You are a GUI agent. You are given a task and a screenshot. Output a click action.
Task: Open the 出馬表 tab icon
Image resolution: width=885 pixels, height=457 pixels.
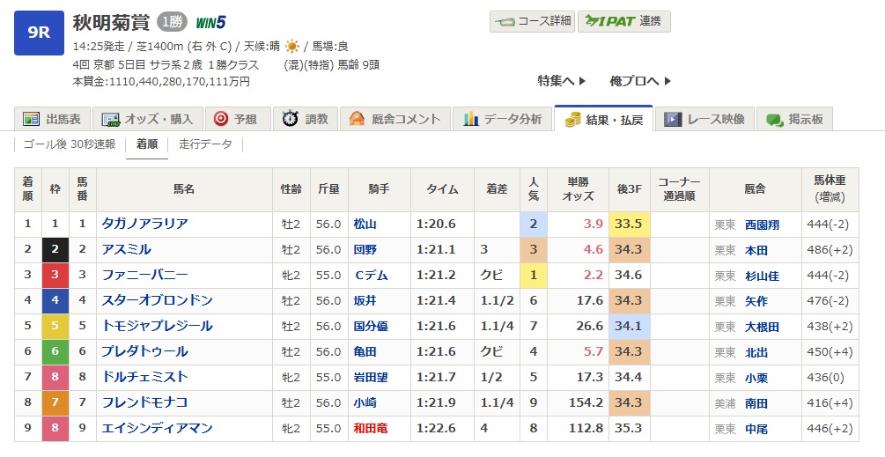tap(32, 119)
